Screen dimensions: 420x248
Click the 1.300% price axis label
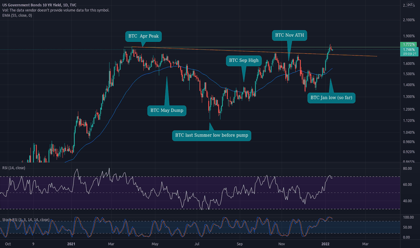coord(409,97)
